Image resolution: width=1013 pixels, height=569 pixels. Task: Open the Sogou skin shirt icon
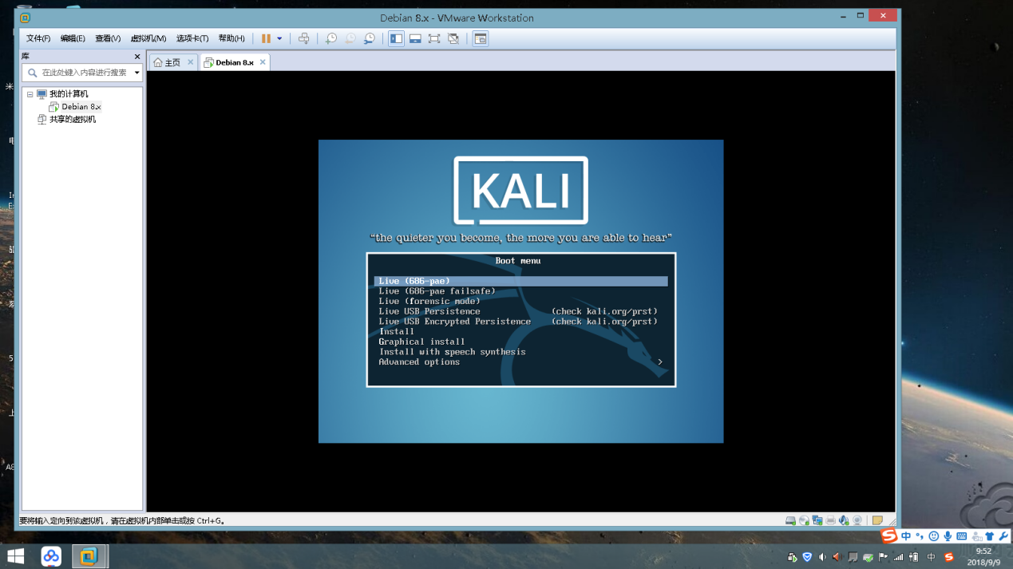click(x=990, y=536)
